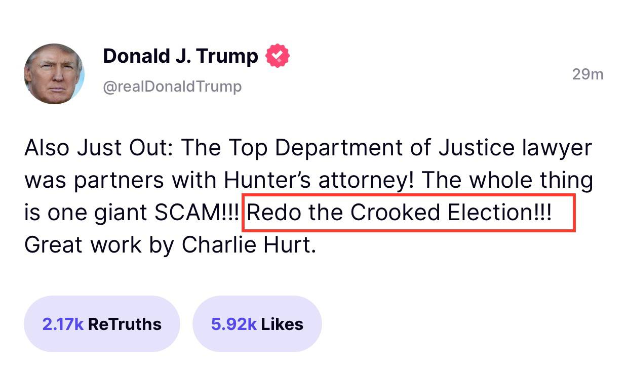This screenshot has height=375, width=626.
Task: Click the name Charlie Hurt
Action: click(x=248, y=245)
